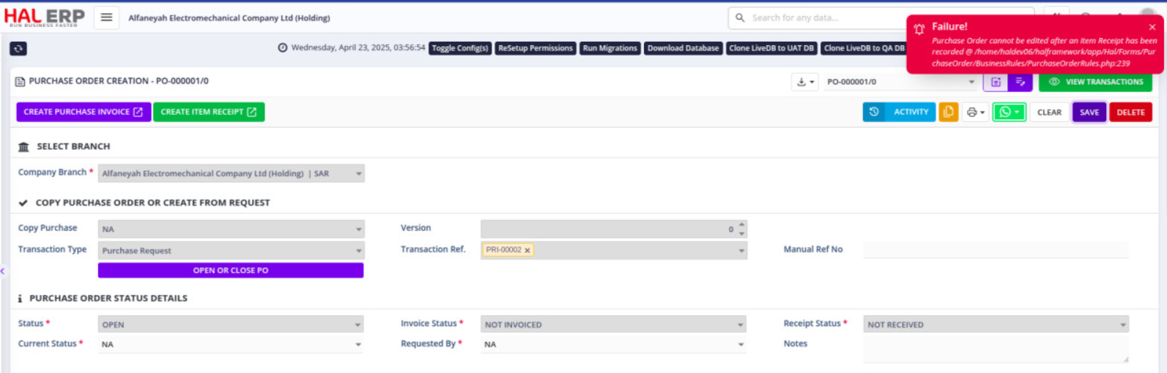Screen dimensions: 1167x373
Task: Click Run Migrations in top toolbar
Action: click(x=610, y=48)
